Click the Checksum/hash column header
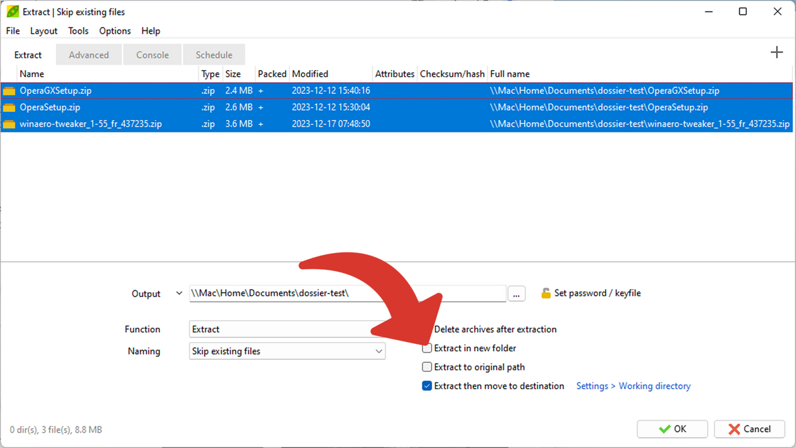The image size is (796, 448). click(452, 74)
